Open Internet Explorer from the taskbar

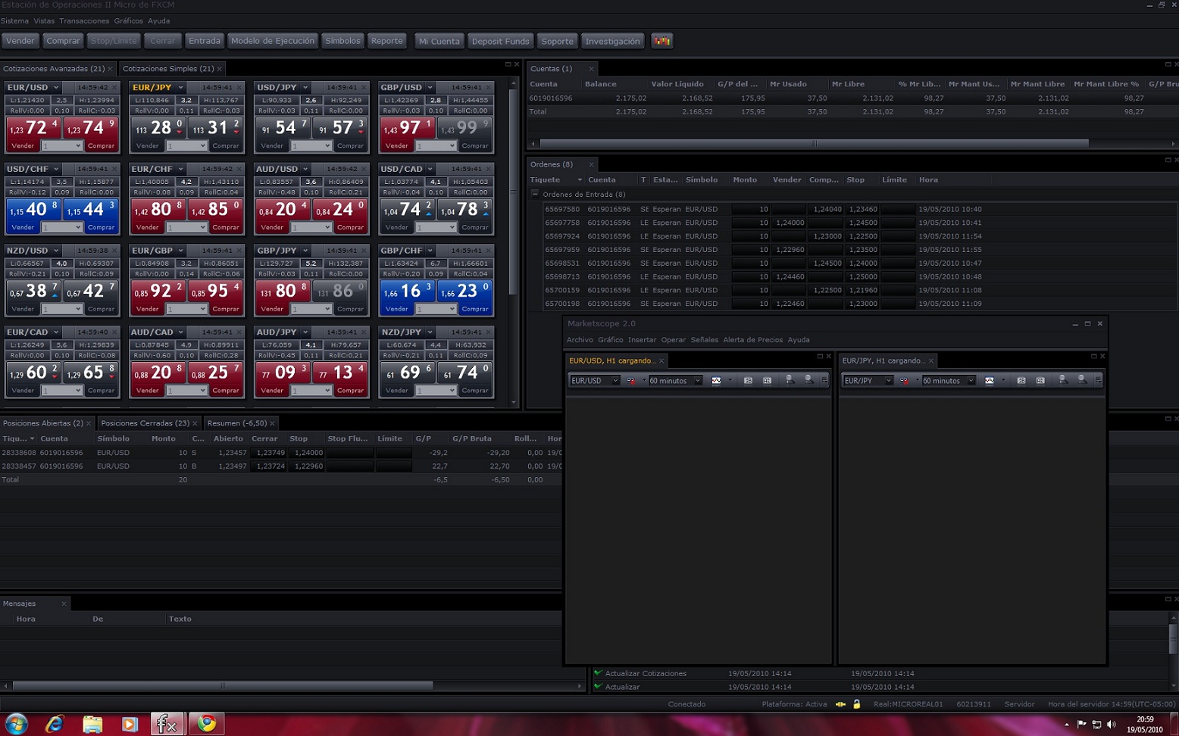click(55, 724)
